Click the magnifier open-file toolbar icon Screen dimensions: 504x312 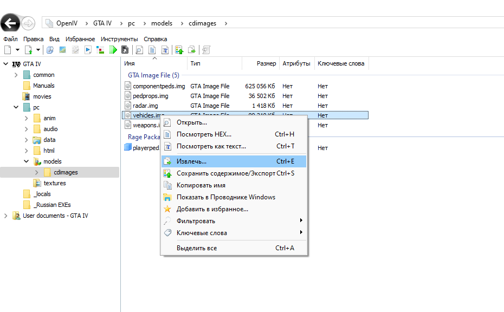pos(139,50)
